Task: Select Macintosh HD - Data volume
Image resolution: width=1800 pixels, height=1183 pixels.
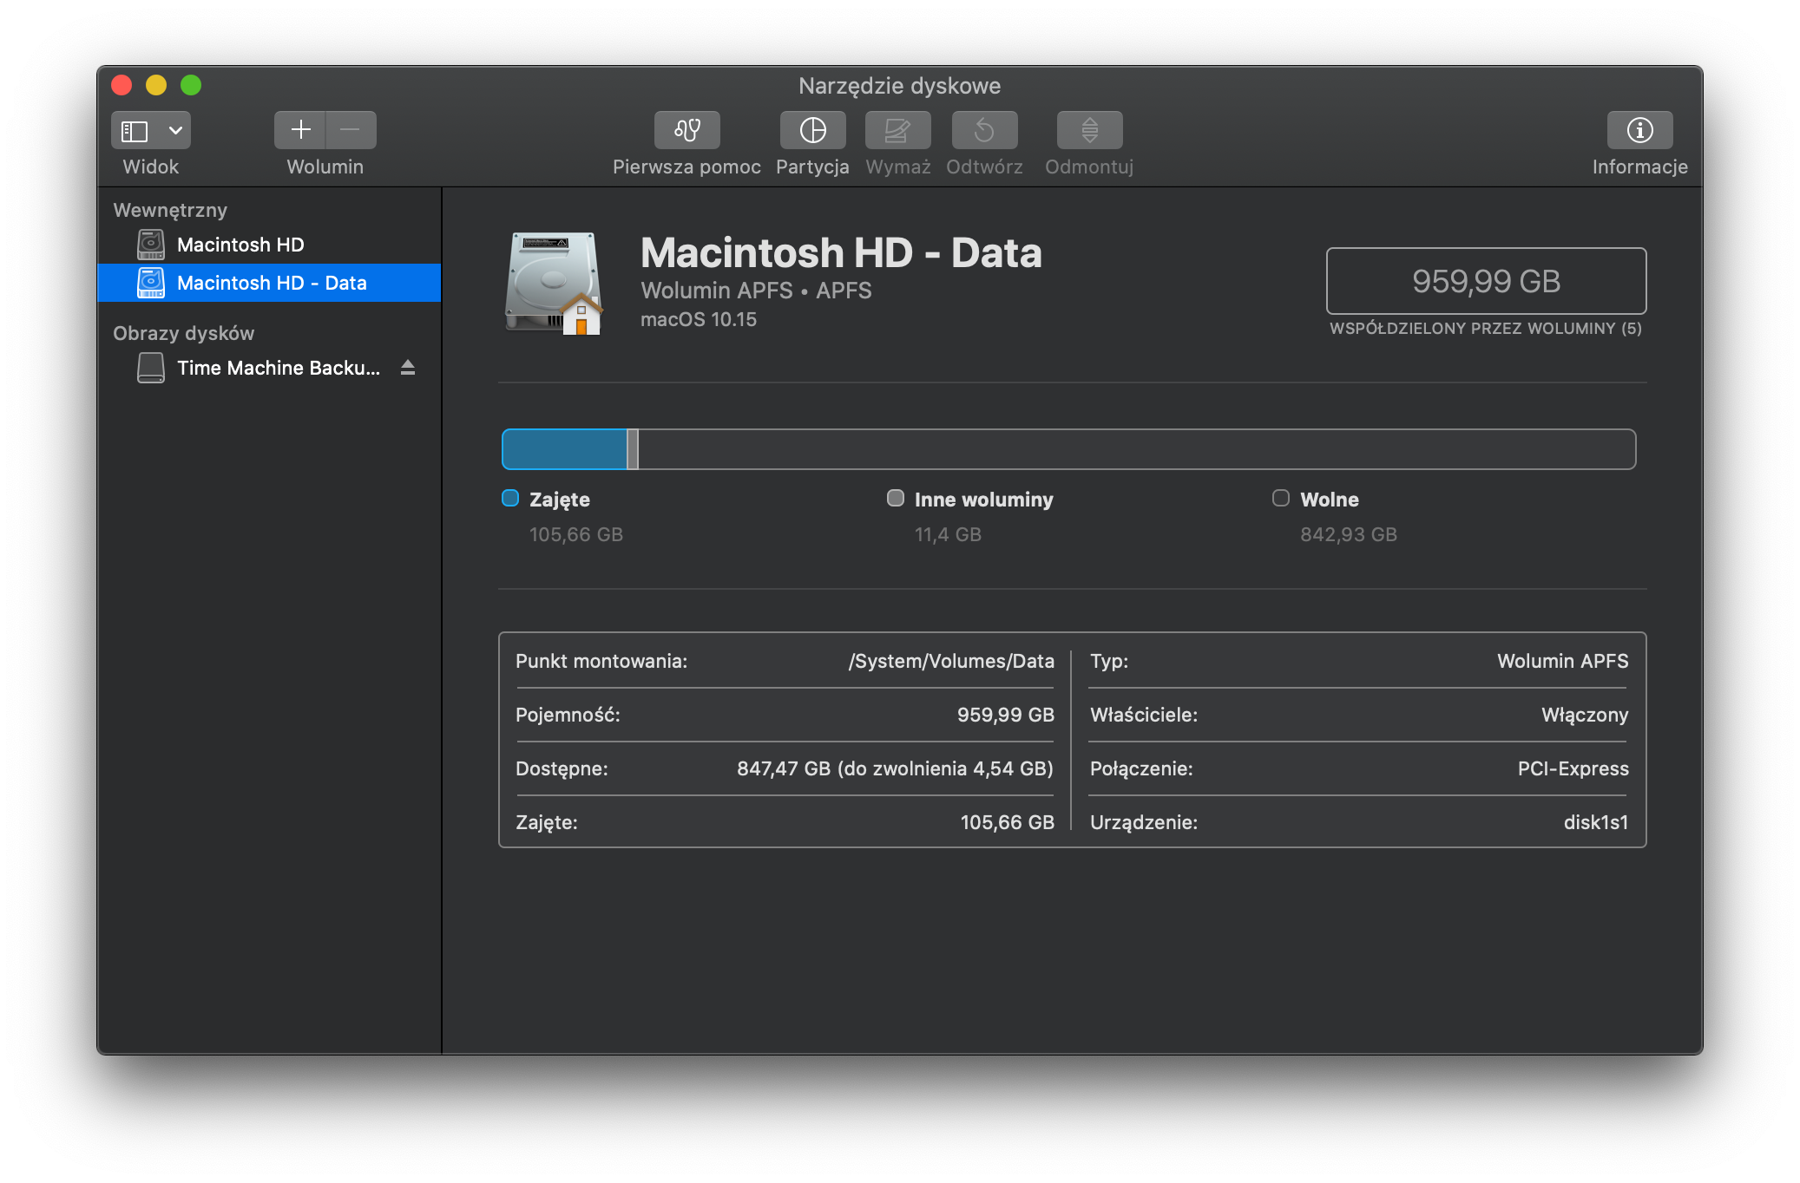Action: tap(269, 283)
